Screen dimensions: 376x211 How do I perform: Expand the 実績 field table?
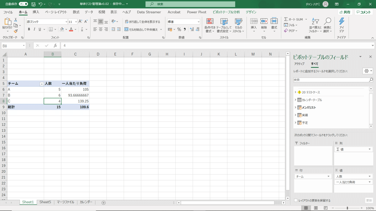295,115
